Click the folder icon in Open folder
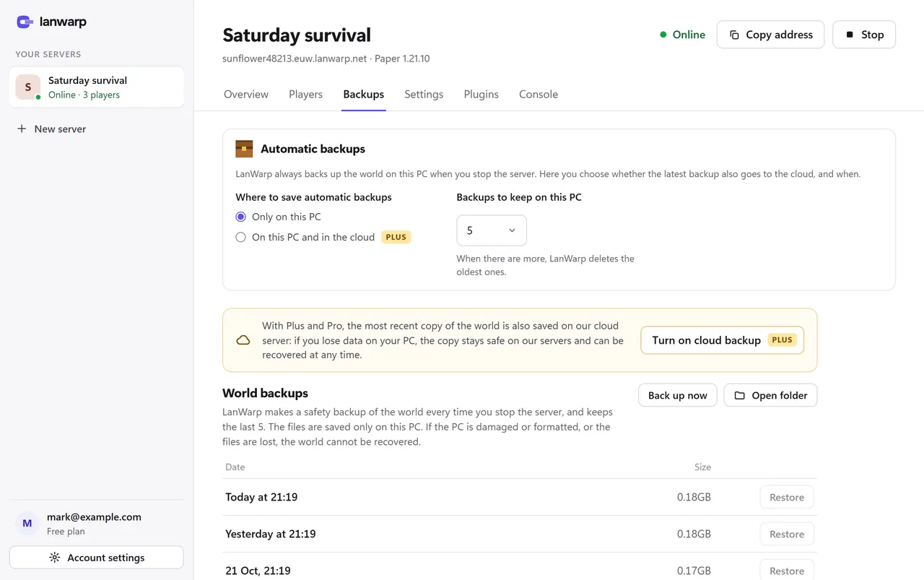Screen dimensions: 924x580 click(740, 396)
